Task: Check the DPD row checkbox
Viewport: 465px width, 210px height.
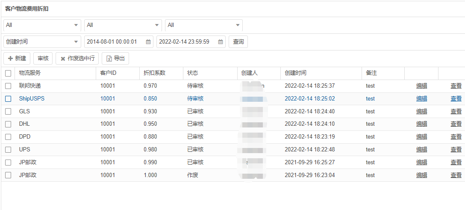Action: [x=8, y=137]
